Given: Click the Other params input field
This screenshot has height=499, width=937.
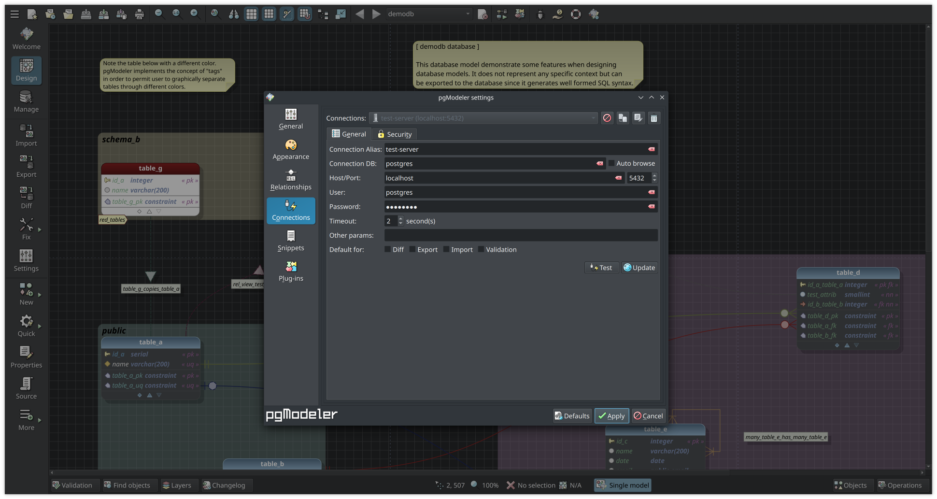Looking at the screenshot, I should pos(521,235).
